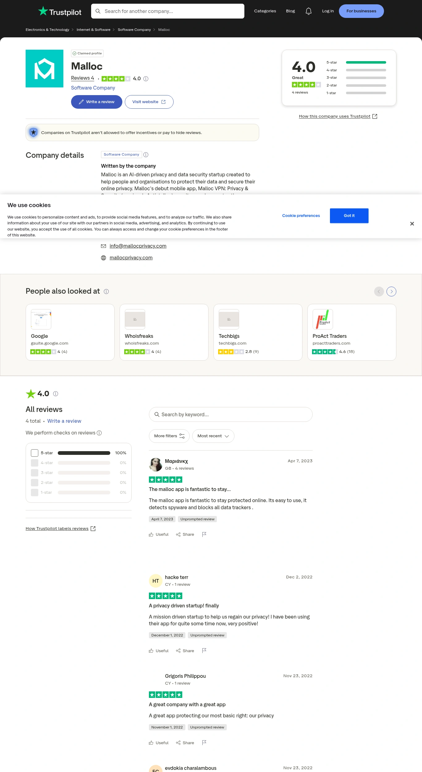Click info icon for review checks
Screen dimensions: 422x772
click(99, 433)
